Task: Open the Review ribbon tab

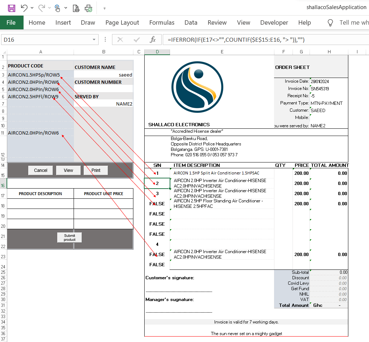Action: (x=217, y=22)
